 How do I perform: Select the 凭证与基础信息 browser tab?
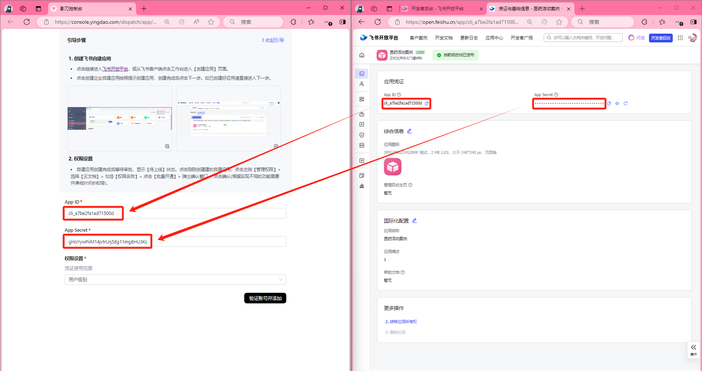[530, 9]
